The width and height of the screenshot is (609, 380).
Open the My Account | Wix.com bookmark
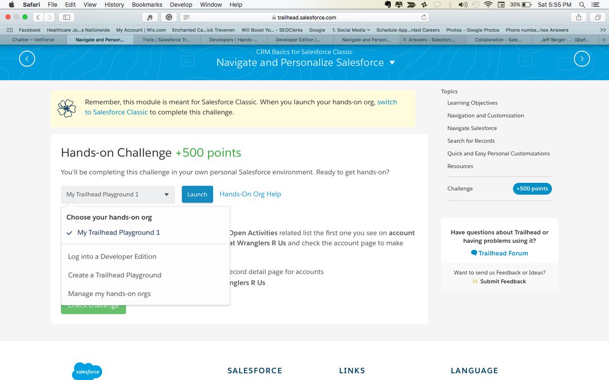point(141,30)
